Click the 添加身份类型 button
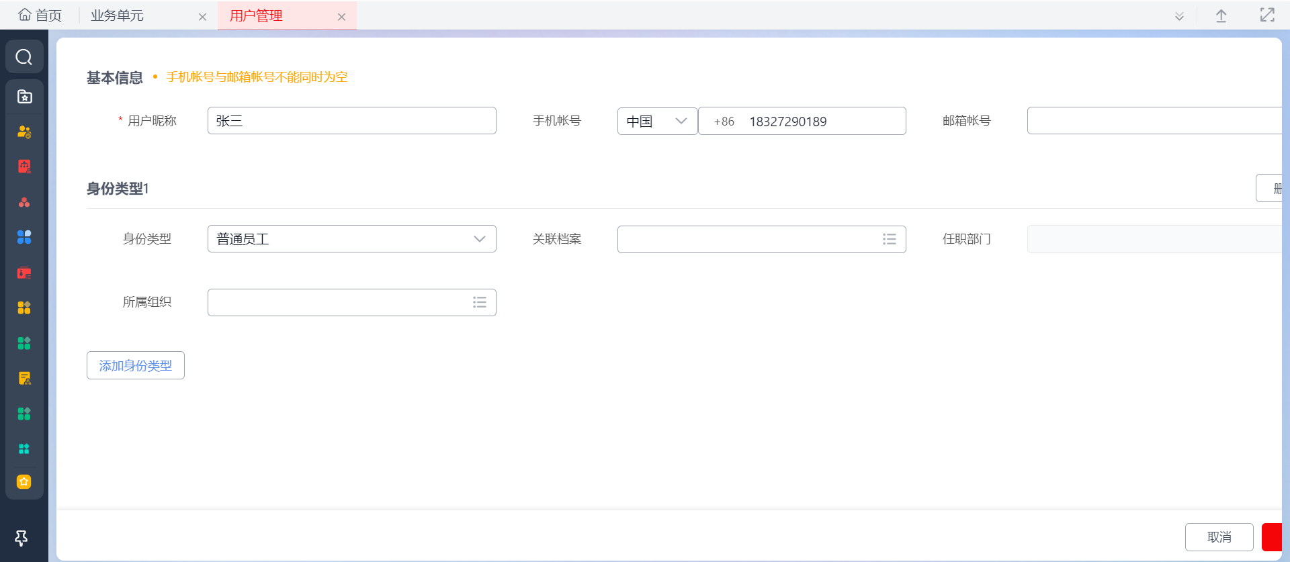 pos(136,365)
